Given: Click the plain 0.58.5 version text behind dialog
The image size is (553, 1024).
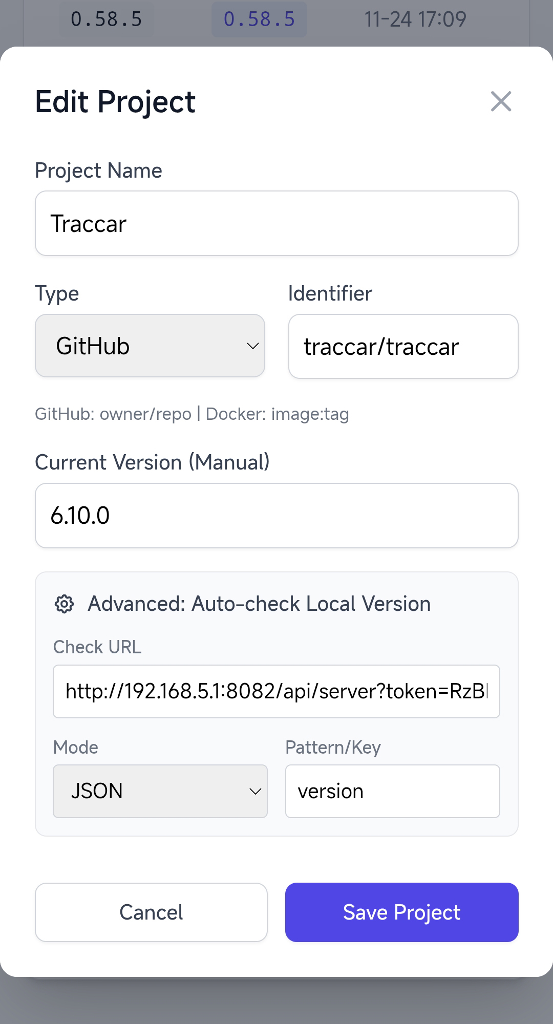Looking at the screenshot, I should (x=106, y=19).
